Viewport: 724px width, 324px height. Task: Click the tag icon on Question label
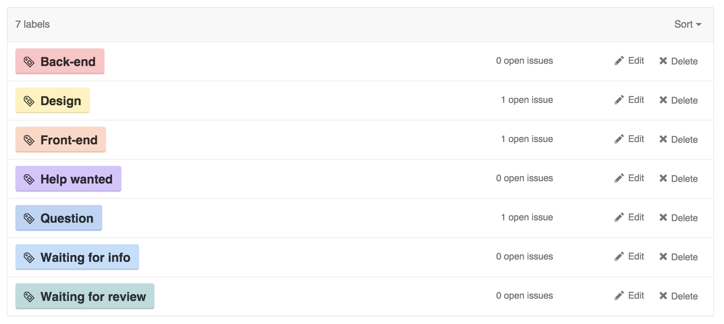[29, 218]
